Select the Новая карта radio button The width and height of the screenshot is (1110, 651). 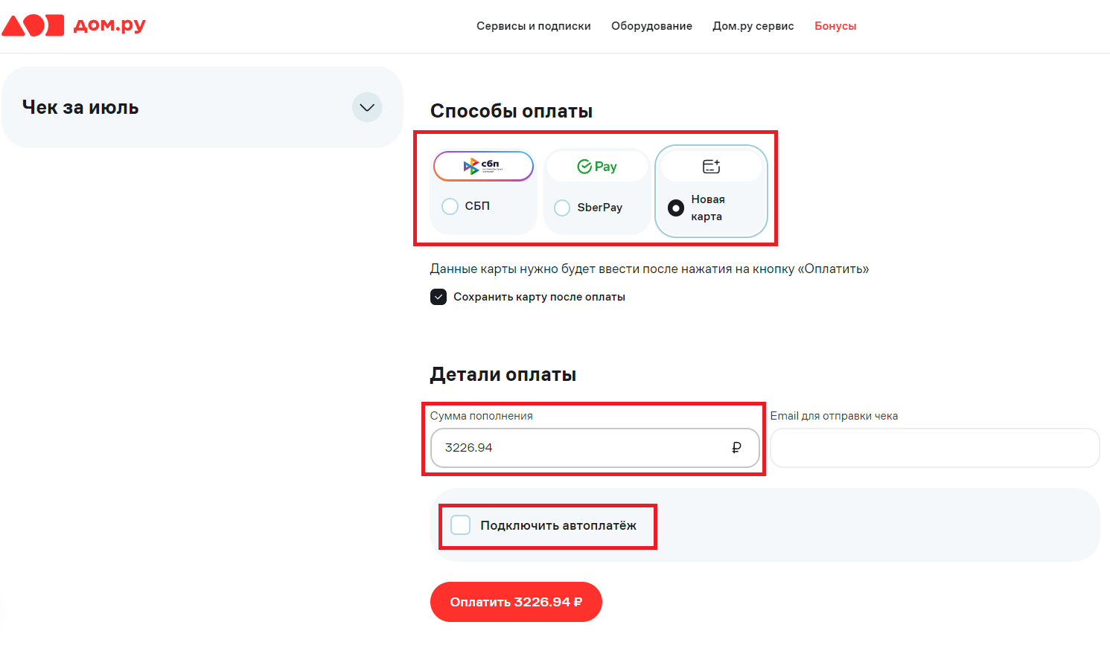point(676,208)
